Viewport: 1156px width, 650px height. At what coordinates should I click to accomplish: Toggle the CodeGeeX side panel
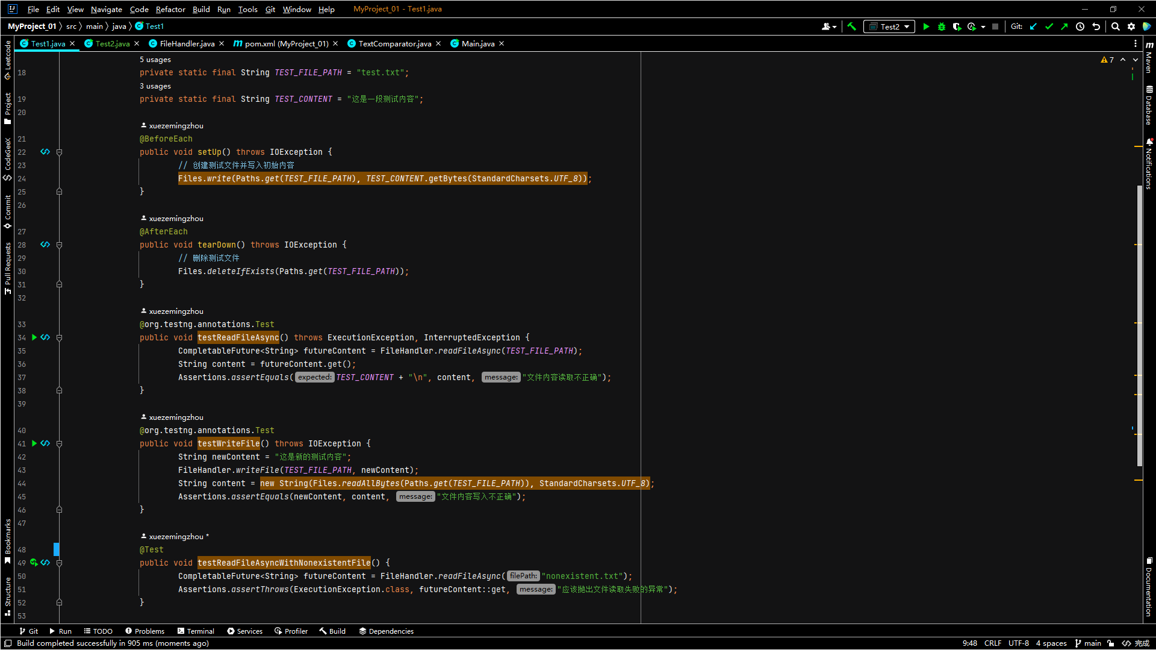pos(8,160)
